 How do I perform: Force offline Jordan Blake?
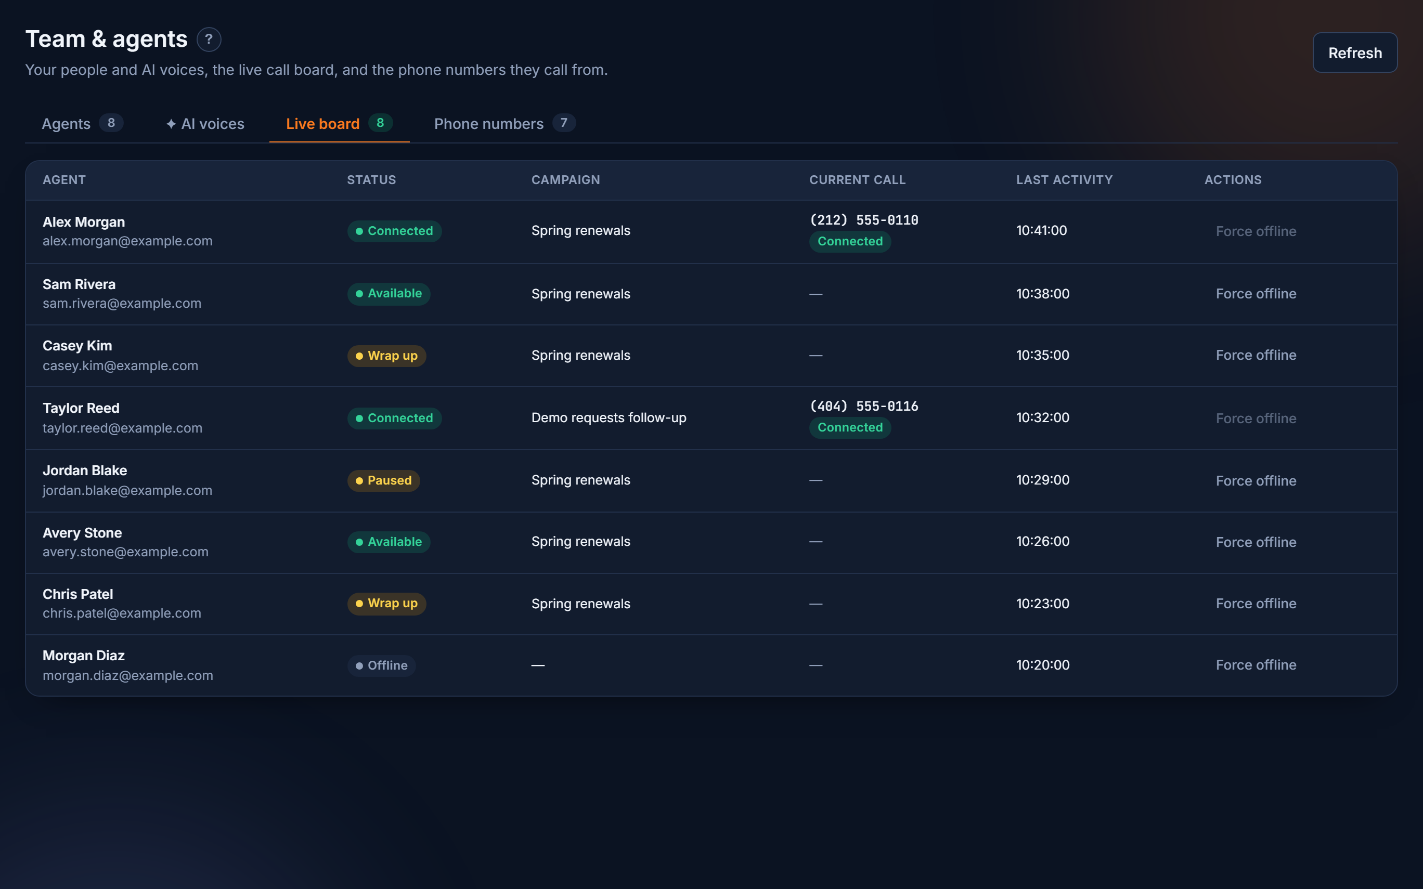[1256, 480]
